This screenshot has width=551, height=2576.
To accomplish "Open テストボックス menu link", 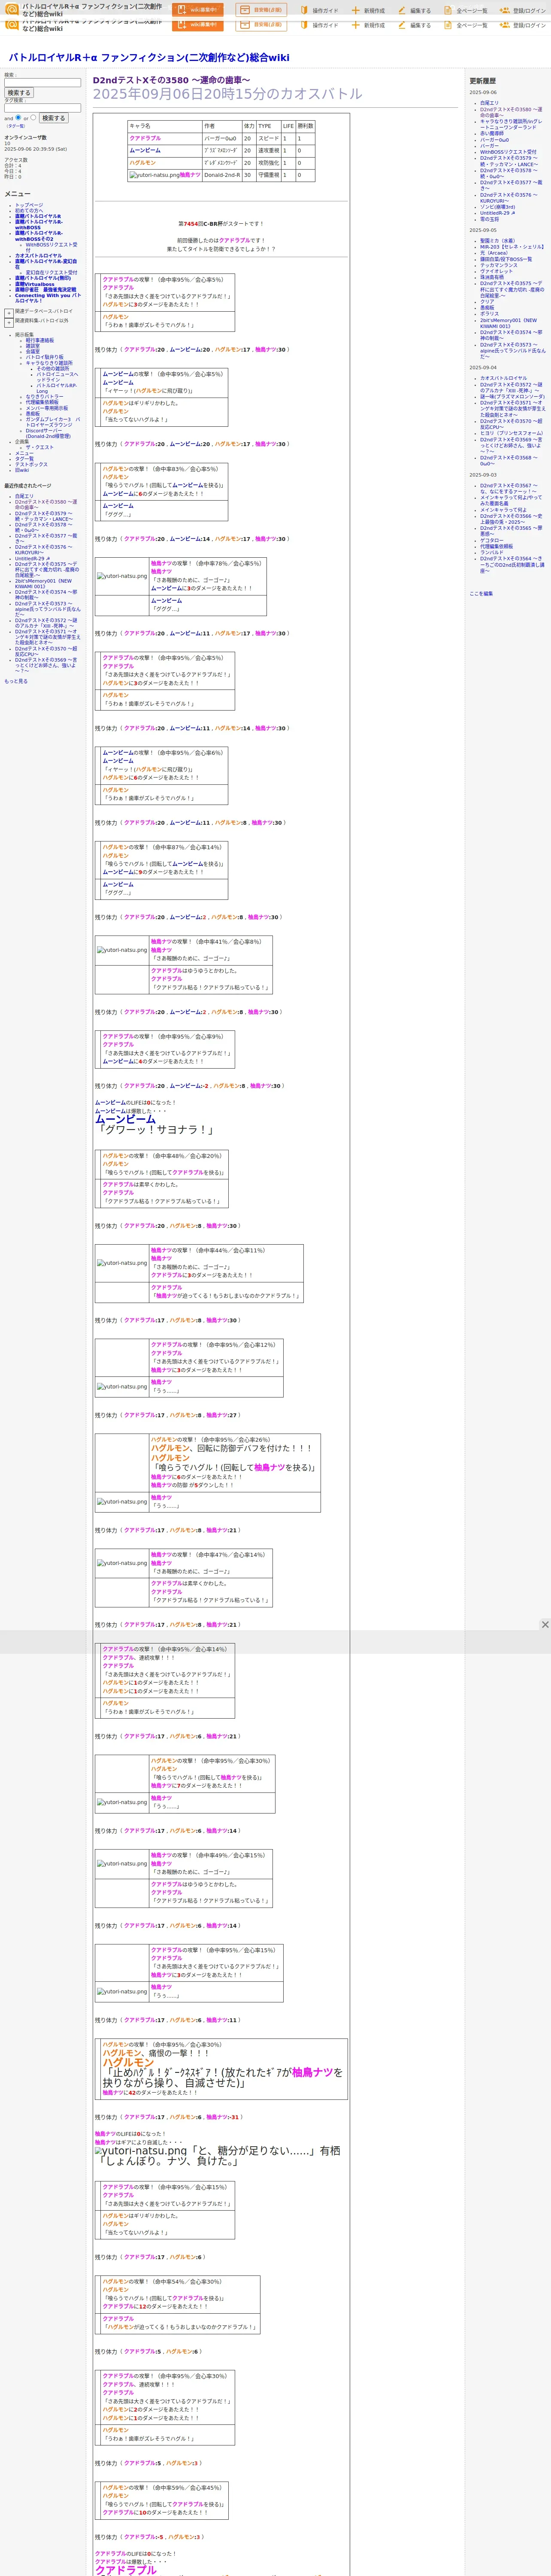I will [x=31, y=464].
